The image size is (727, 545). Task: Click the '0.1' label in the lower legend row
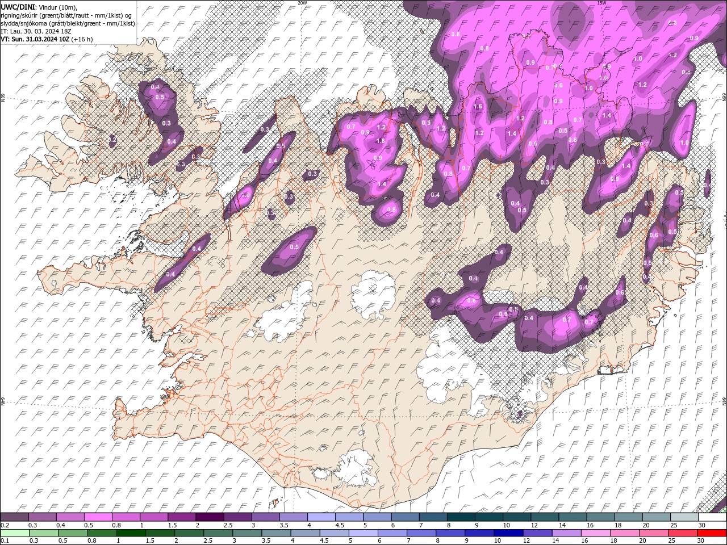5,540
